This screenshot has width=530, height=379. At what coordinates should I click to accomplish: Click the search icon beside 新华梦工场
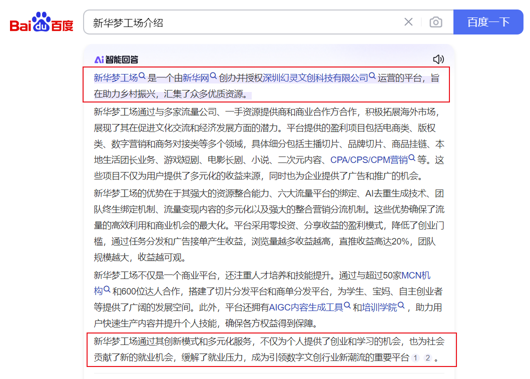point(142,76)
